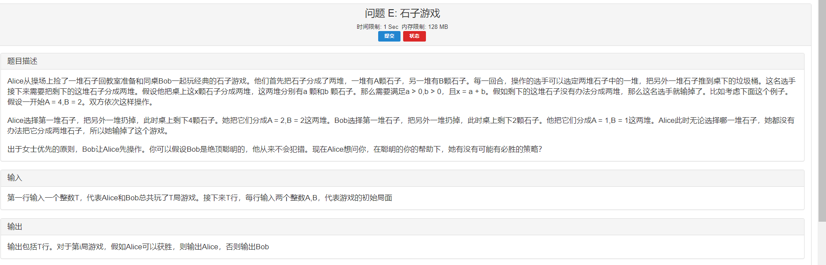This screenshot has width=826, height=265.
Task: Click the 时间限制: 1 Sec text
Action: [x=377, y=27]
